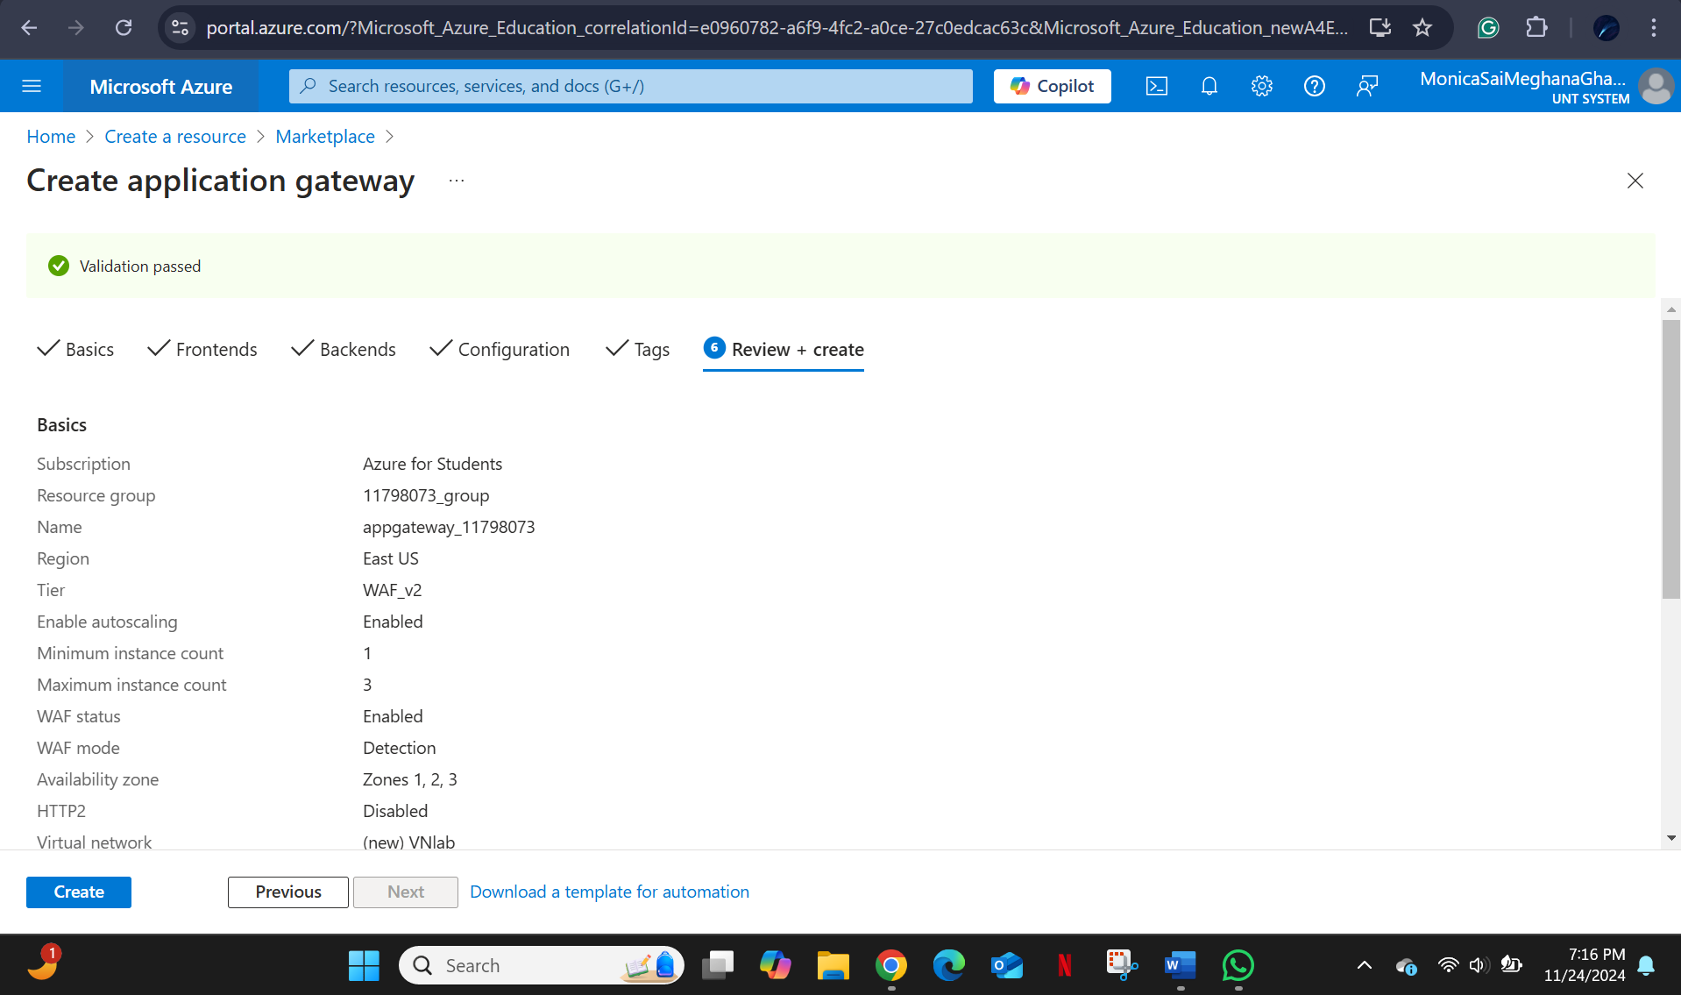Open the Feedback icon in Azure header
Viewport: 1681px width, 995px height.
click(1367, 86)
